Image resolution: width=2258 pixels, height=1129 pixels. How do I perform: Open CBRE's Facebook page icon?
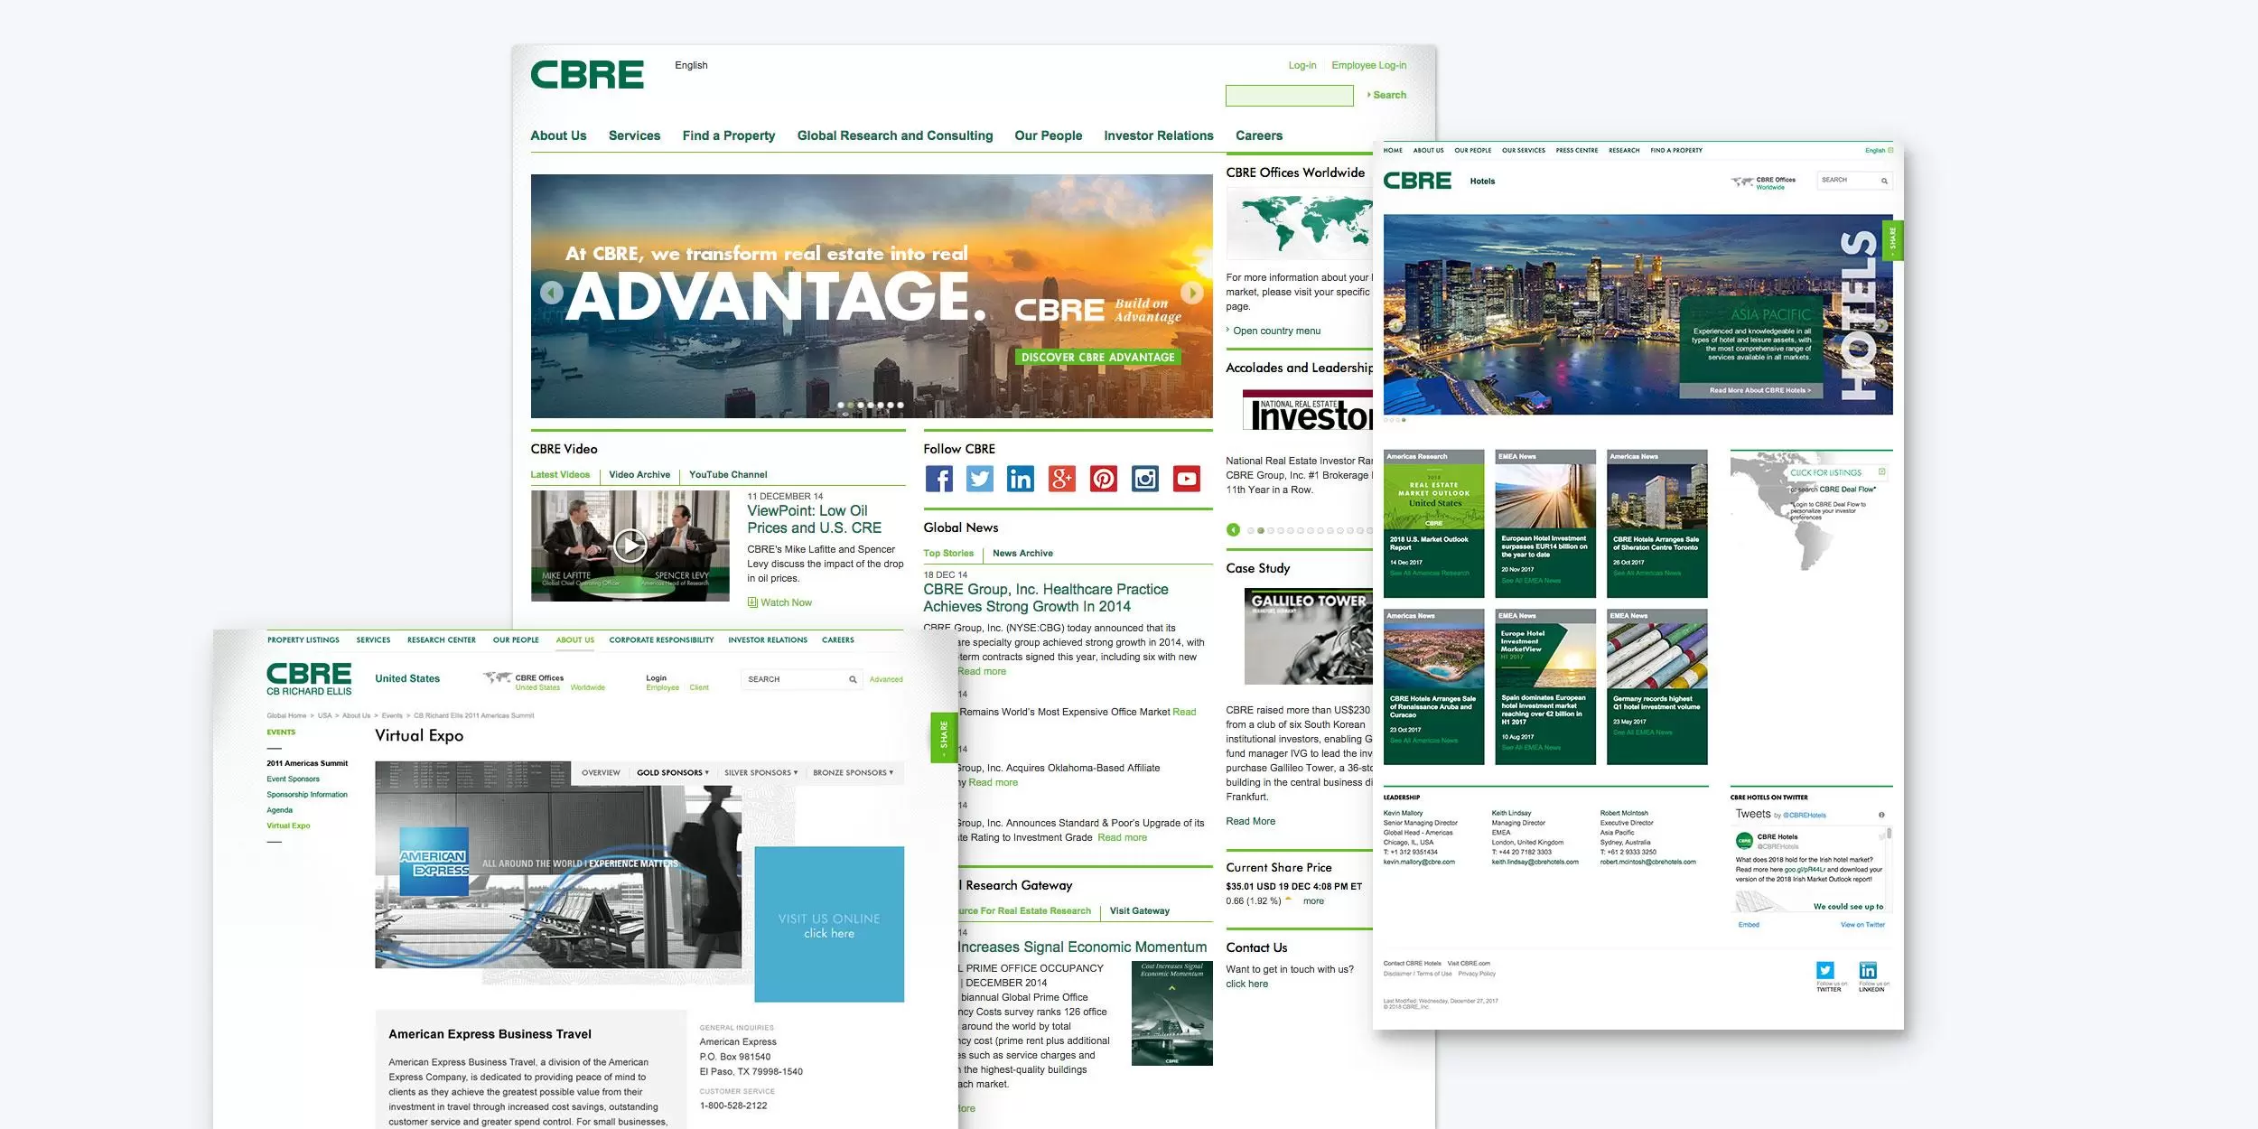pos(938,479)
